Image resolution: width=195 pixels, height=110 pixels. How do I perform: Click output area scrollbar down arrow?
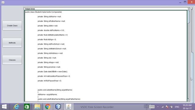click(x=189, y=100)
